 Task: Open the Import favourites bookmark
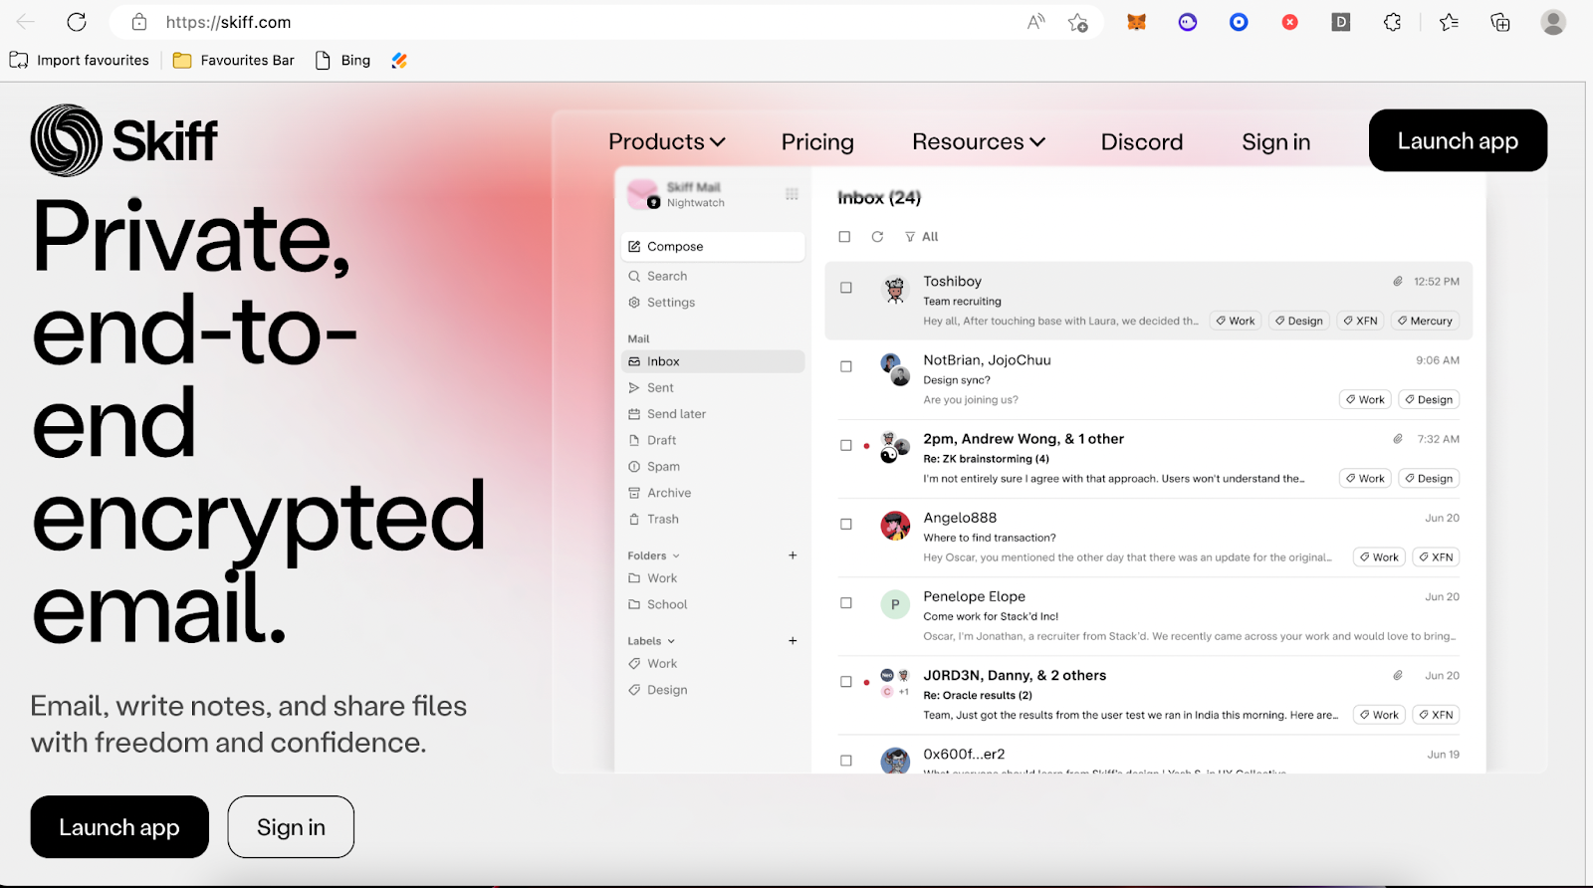(x=80, y=61)
